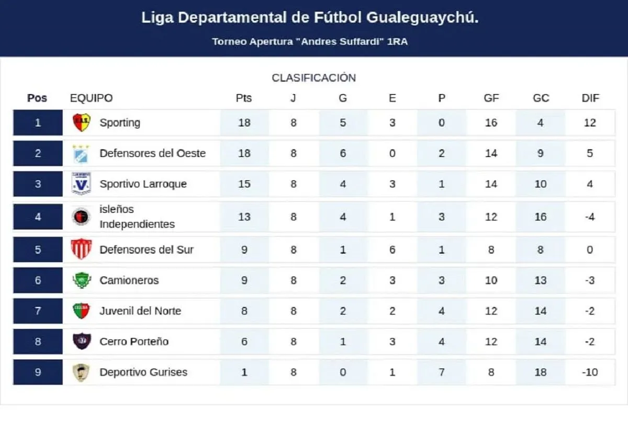Screen dimensions: 628x423
Task: Select the position 1 row cell
Action: click(x=38, y=123)
